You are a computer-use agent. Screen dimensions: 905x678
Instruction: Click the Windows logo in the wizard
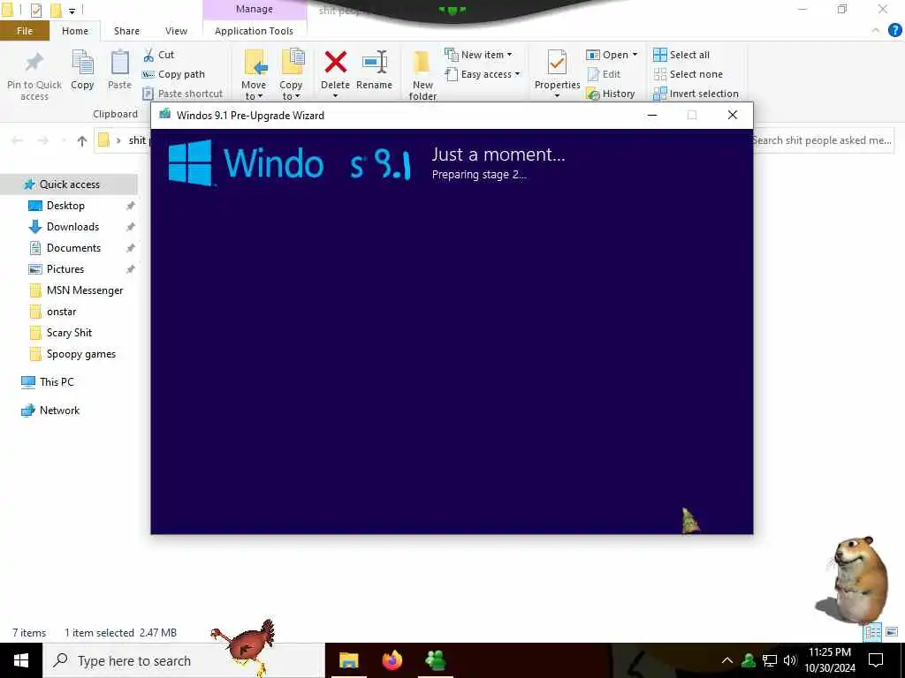(x=191, y=163)
